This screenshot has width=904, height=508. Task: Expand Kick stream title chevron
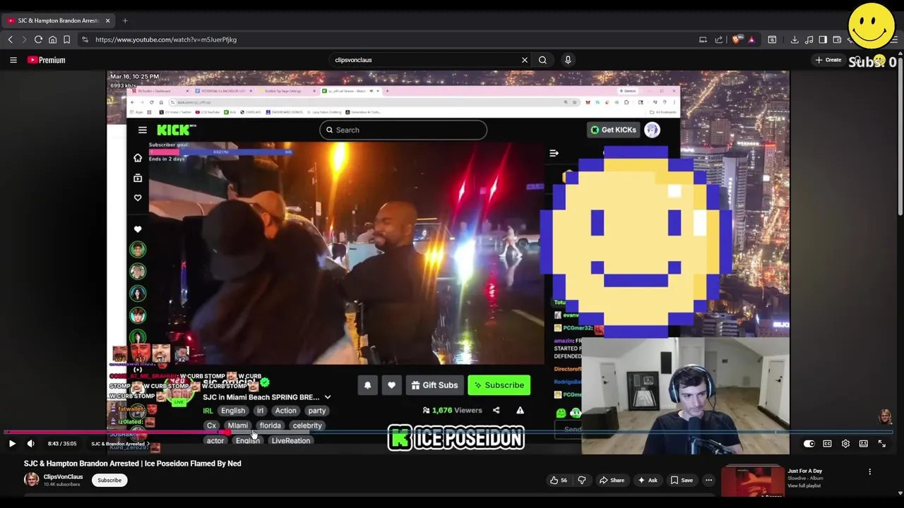(x=327, y=397)
